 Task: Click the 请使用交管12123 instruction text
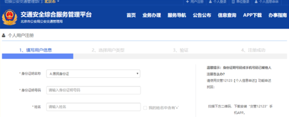[x=239, y=84]
